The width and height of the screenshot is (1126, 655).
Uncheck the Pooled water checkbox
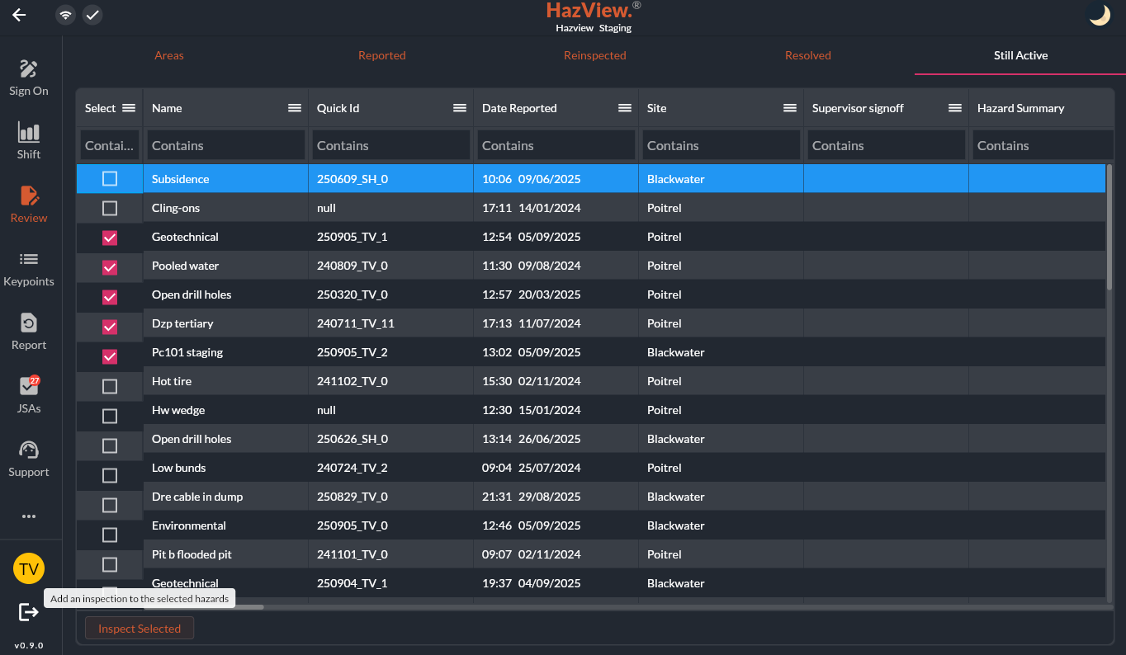pyautogui.click(x=110, y=267)
